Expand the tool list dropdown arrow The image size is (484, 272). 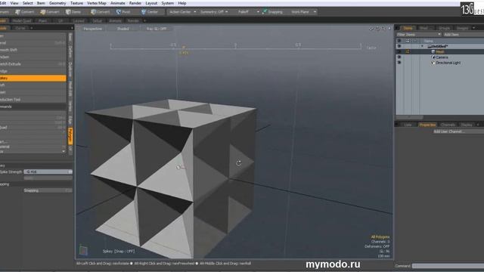tap(64, 151)
